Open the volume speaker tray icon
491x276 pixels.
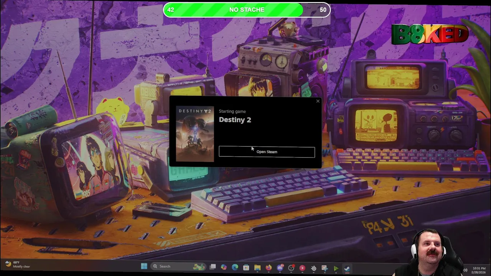point(465,270)
